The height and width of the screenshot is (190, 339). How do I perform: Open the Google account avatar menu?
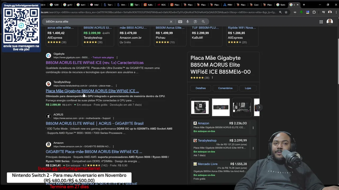coord(329,22)
